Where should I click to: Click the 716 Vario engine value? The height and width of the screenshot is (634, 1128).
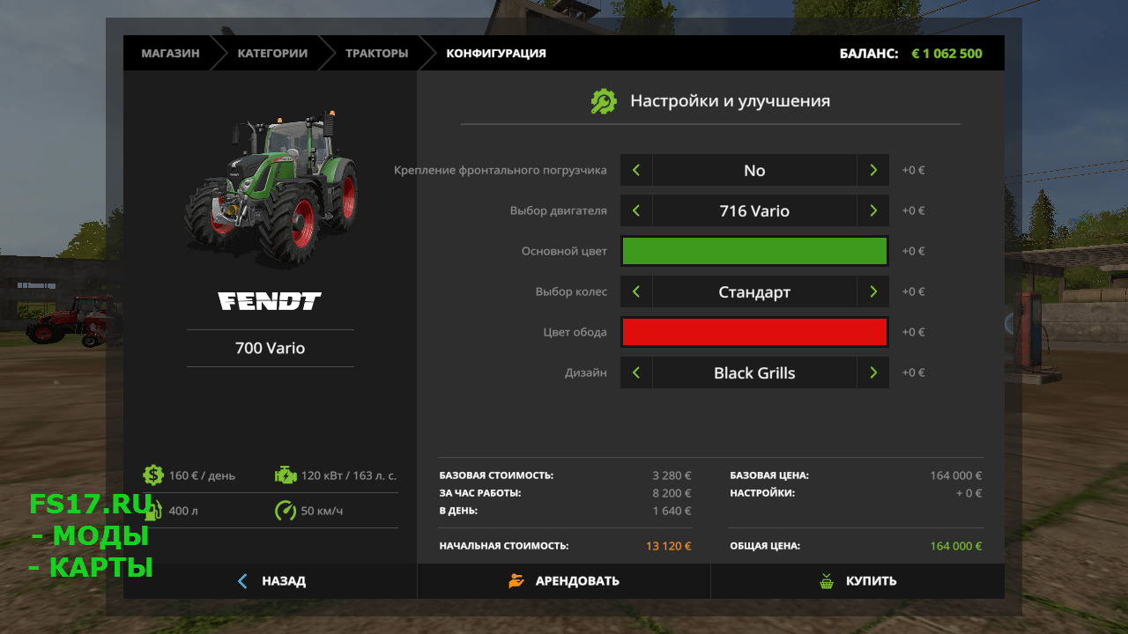coord(754,210)
